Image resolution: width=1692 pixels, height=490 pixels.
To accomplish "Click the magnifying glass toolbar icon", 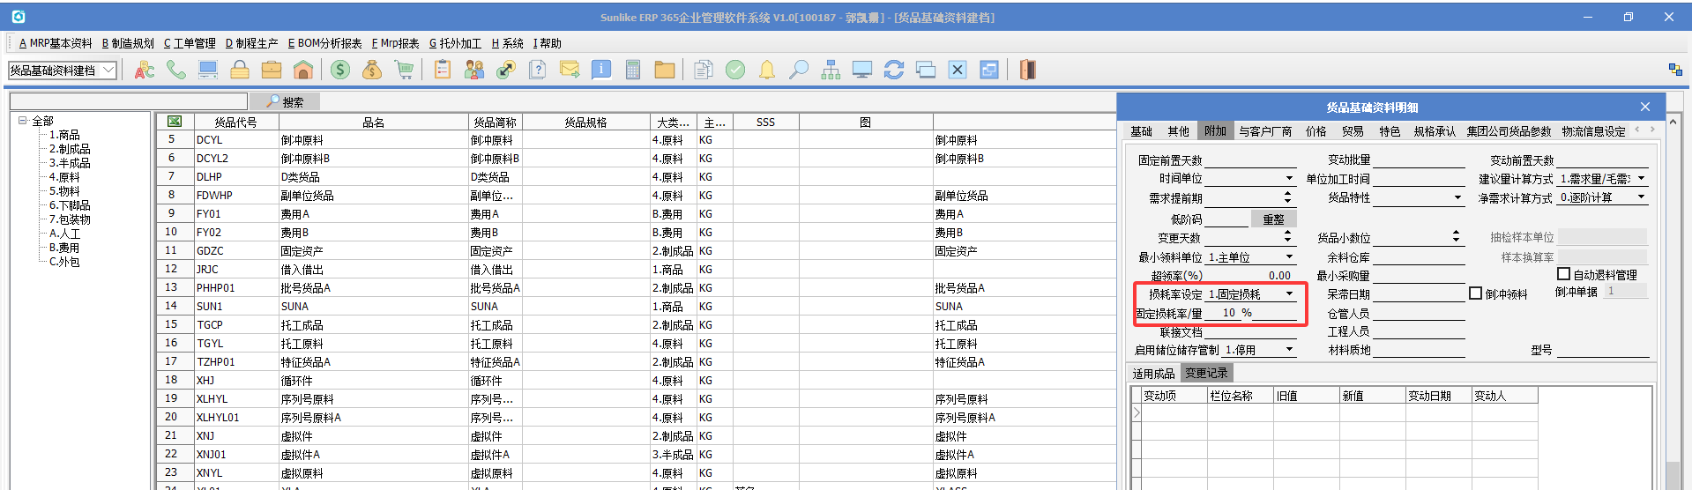I will [x=799, y=70].
